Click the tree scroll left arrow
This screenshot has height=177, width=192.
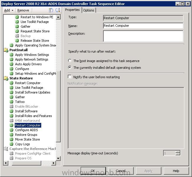6,163
